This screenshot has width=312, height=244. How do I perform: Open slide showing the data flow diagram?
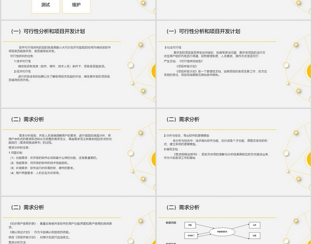[234, 220]
